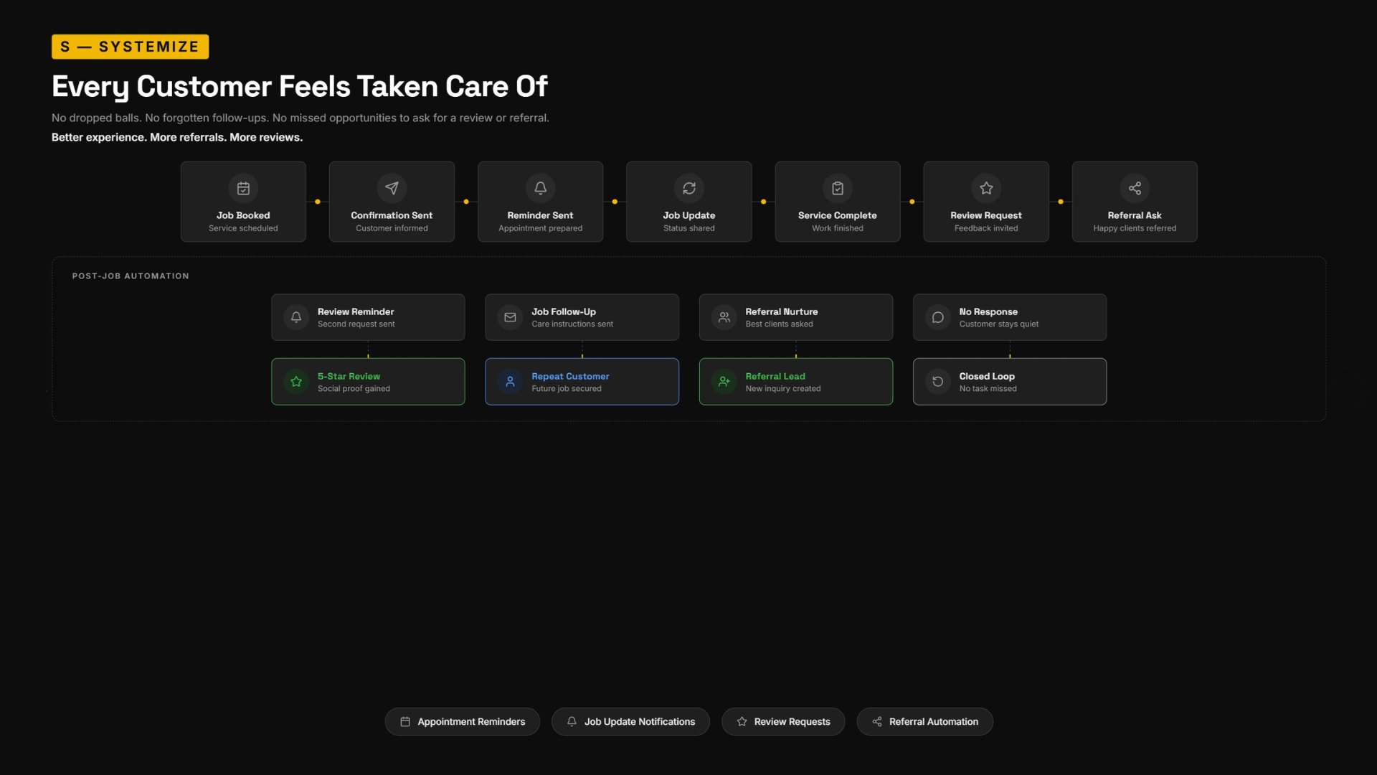The width and height of the screenshot is (1377, 775).
Task: Click the add-user icon in Referral Lead box
Action: pyautogui.click(x=724, y=382)
